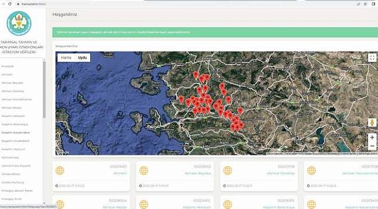Select Alaşehir Kavaklıdere in the sidebar list
Image resolution: width=378 pixels, height=209 pixels.
(x=16, y=133)
